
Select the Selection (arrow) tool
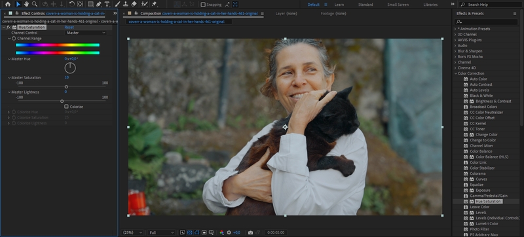point(18,5)
